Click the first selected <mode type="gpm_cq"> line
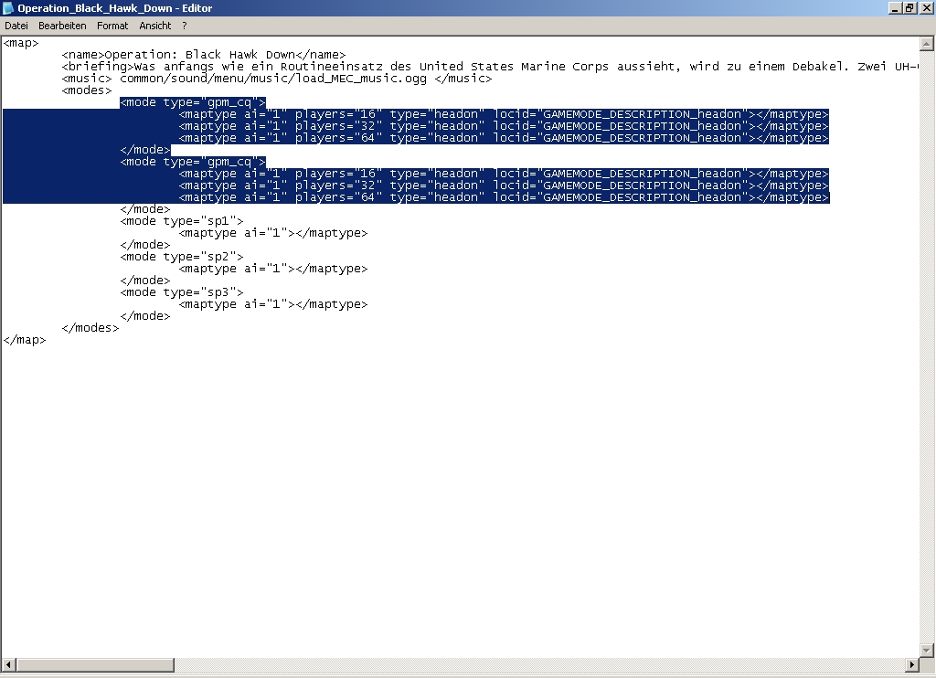 point(193,102)
